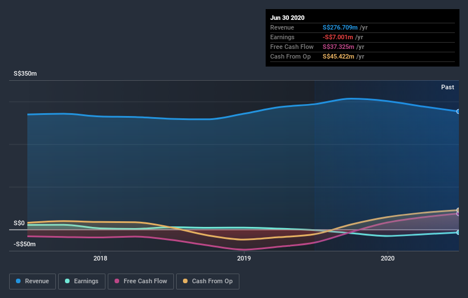
Task: Toggle the Revenue legend button
Action: 32,282
